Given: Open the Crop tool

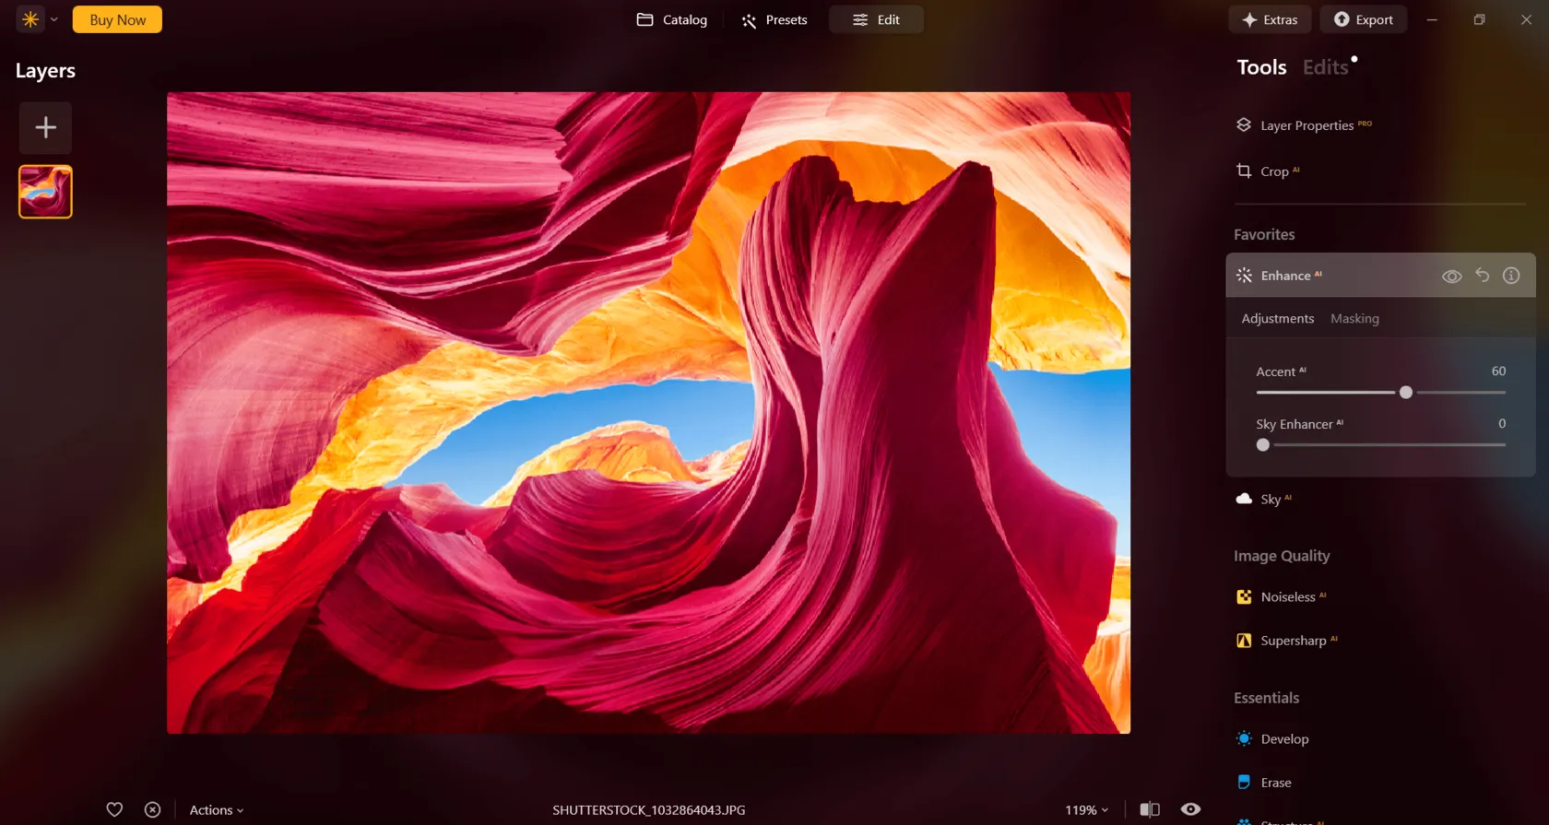Looking at the screenshot, I should click(x=1274, y=171).
